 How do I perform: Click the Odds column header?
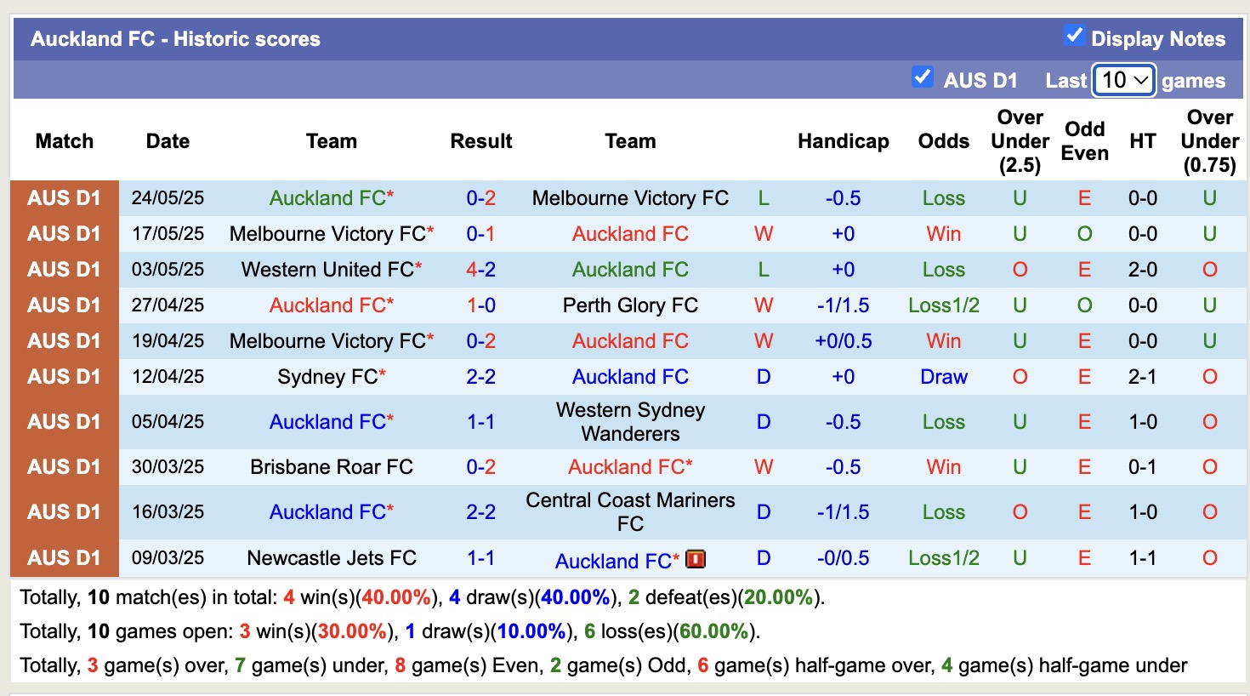coord(943,141)
